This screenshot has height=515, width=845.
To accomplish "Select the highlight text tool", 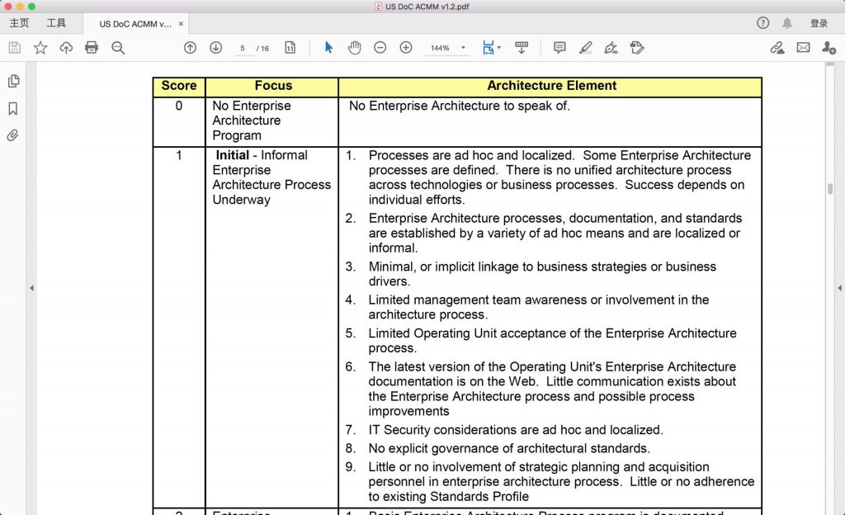I will tap(585, 48).
